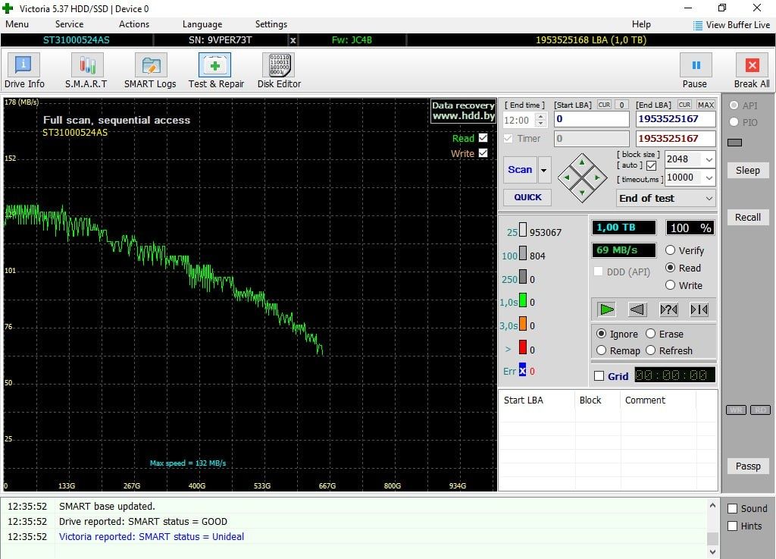Click the gray 100 ms block swatch
This screenshot has height=559, width=776.
tap(523, 253)
